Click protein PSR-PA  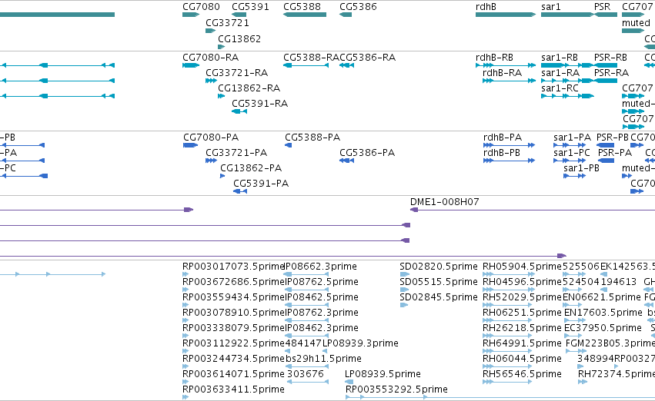(615, 153)
